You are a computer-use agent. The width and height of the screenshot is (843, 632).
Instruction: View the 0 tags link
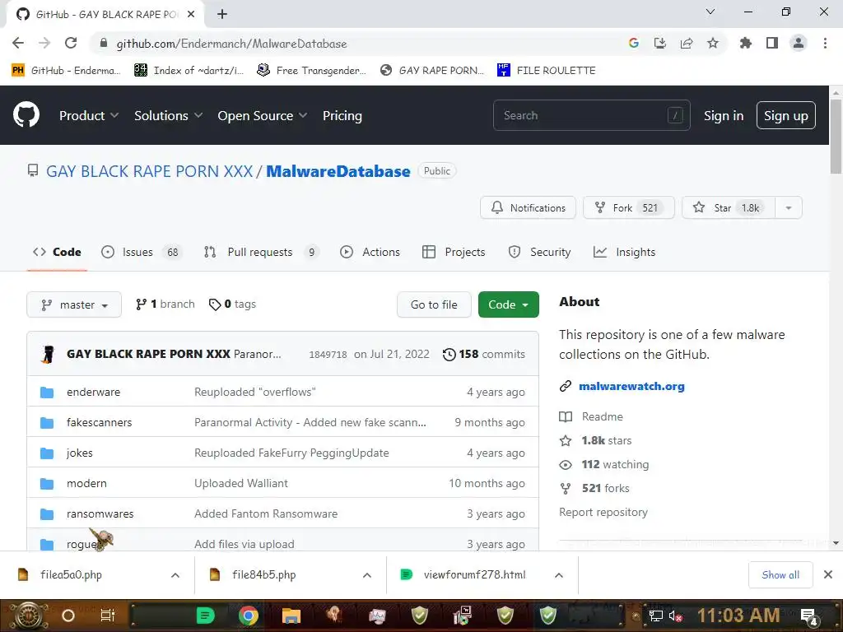point(232,304)
